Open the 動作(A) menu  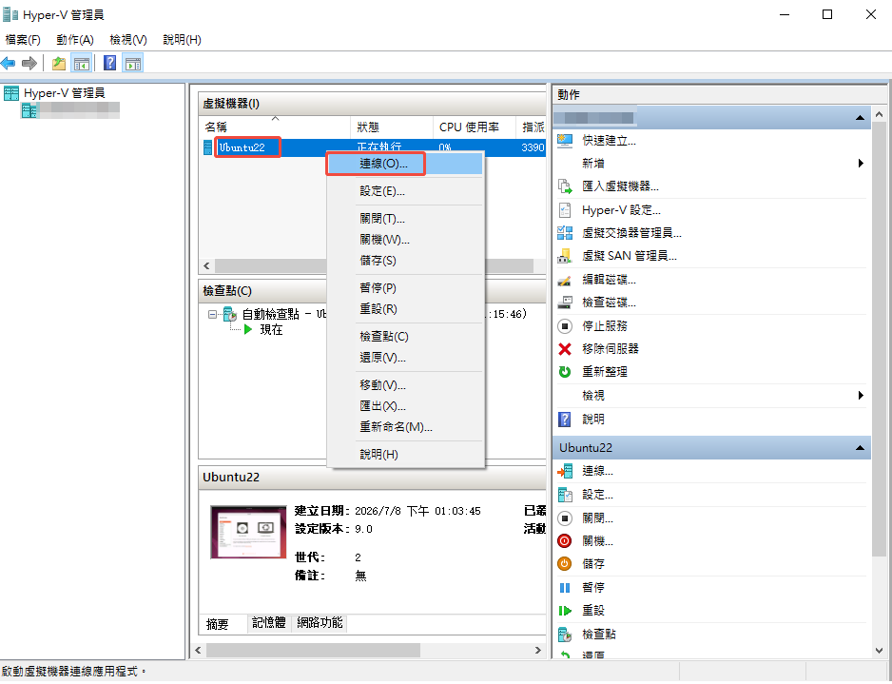(x=74, y=40)
